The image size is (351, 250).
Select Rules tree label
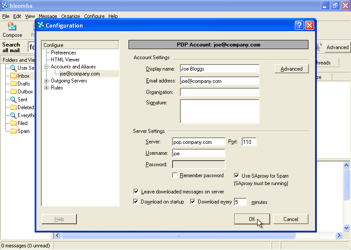pyautogui.click(x=57, y=88)
